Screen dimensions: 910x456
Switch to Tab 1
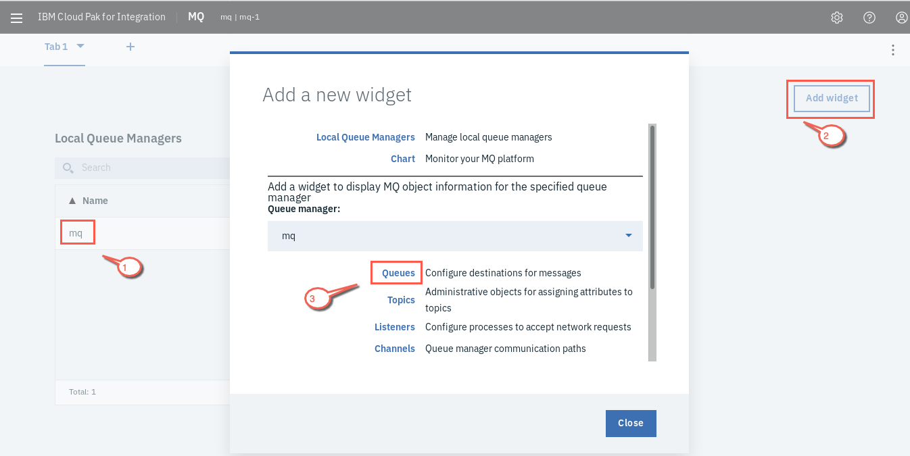pos(56,47)
